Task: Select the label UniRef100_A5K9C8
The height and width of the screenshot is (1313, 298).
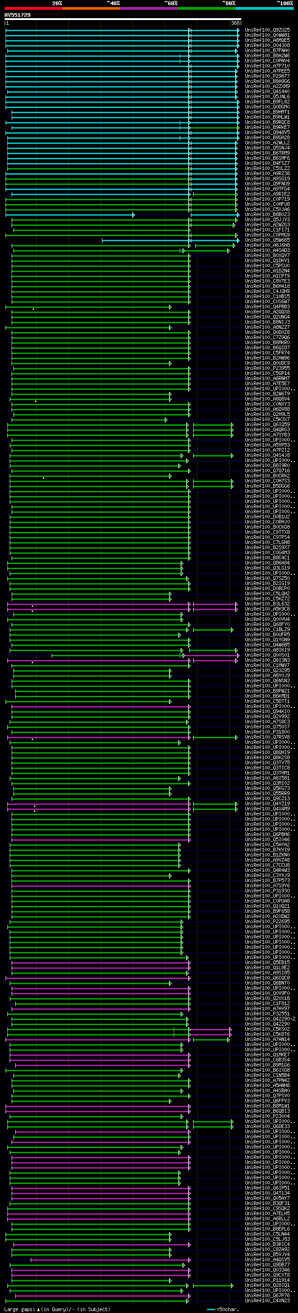Action: click(x=267, y=609)
